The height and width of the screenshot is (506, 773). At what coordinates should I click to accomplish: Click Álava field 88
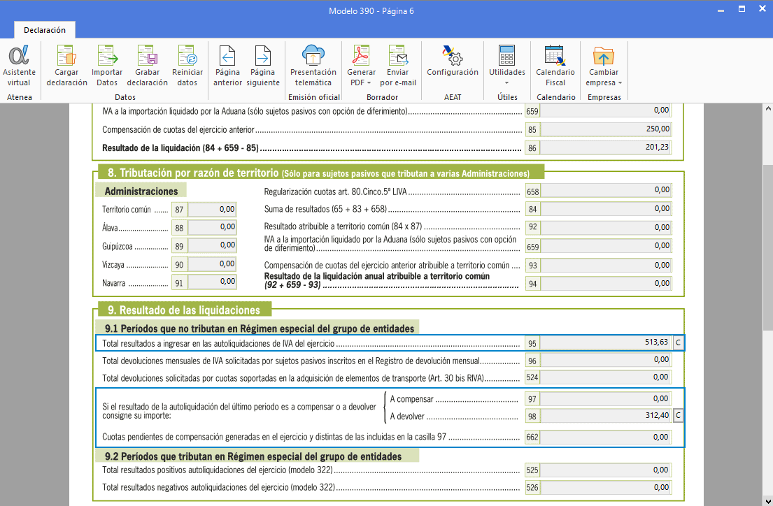212,227
